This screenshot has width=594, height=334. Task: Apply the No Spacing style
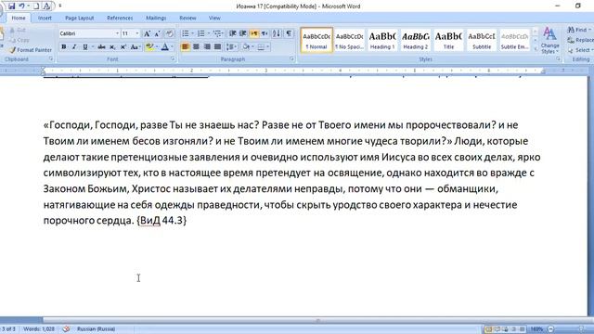pyautogui.click(x=349, y=40)
